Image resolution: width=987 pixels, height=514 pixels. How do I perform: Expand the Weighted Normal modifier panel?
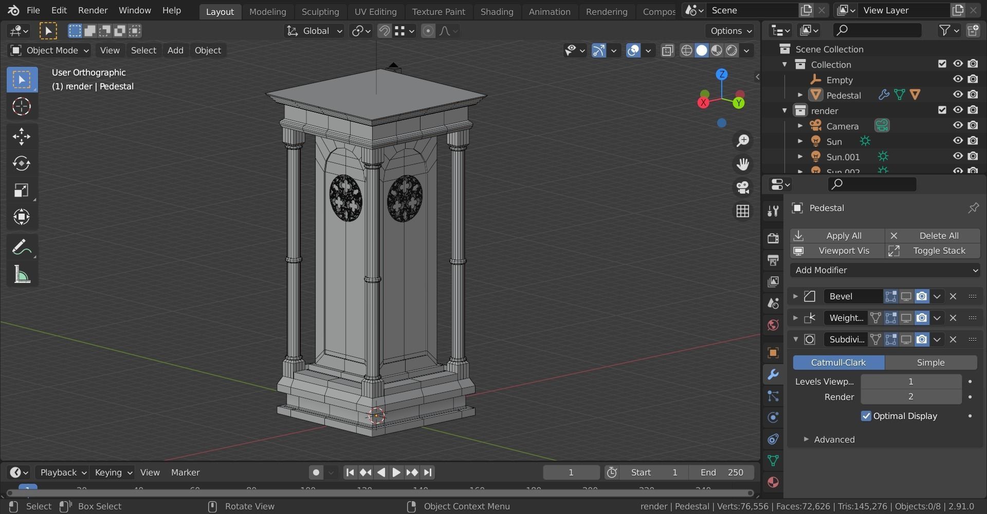point(795,318)
